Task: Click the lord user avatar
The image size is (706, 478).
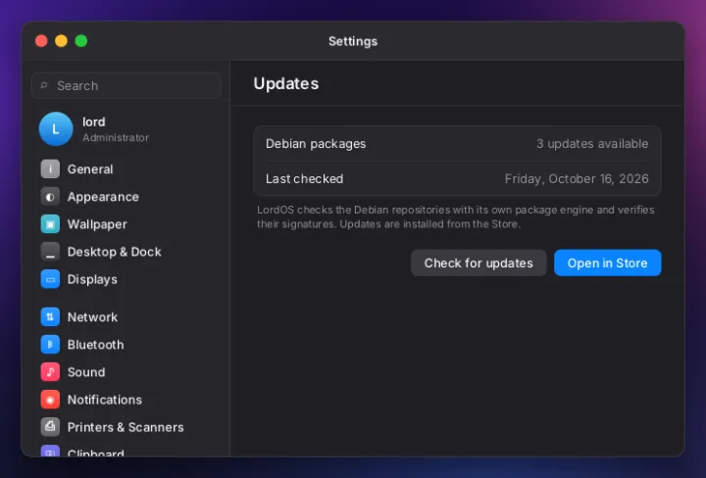Action: pos(56,129)
